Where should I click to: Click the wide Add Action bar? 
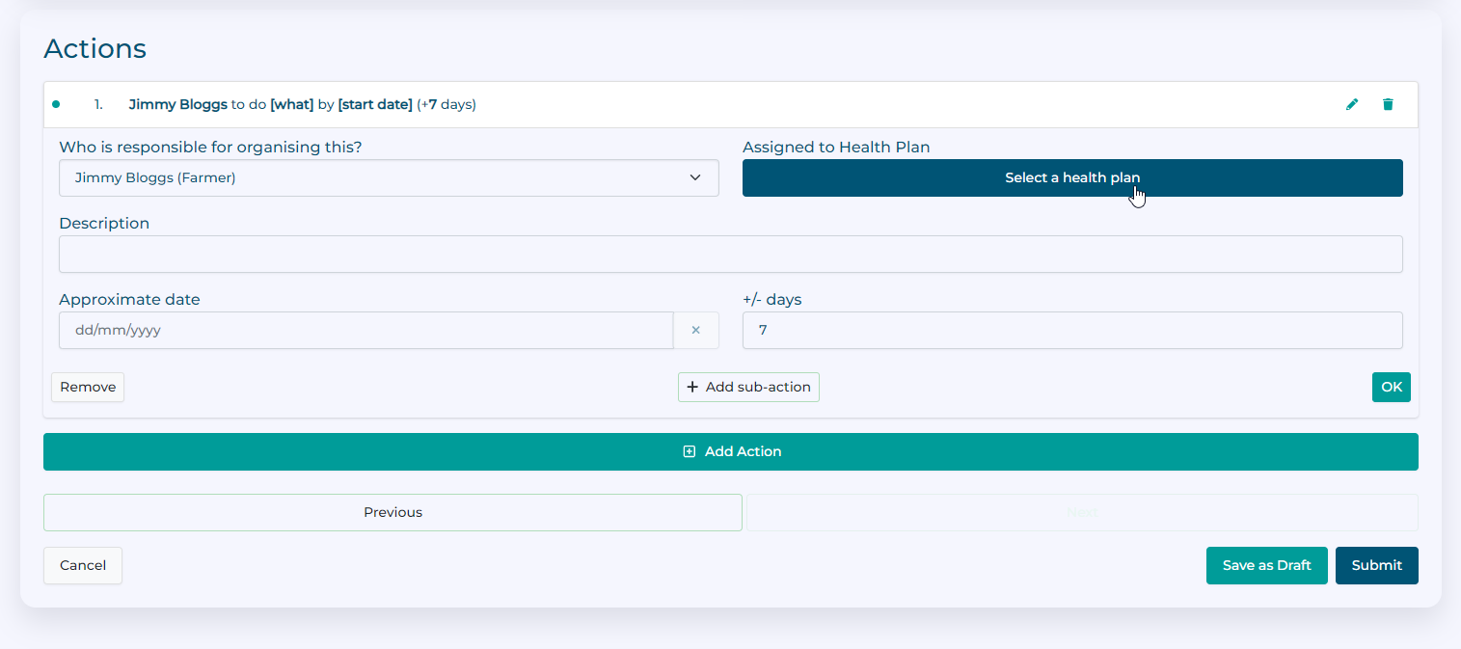[x=730, y=451]
